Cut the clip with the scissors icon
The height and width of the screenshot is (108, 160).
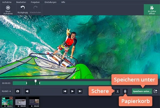coord(118,91)
